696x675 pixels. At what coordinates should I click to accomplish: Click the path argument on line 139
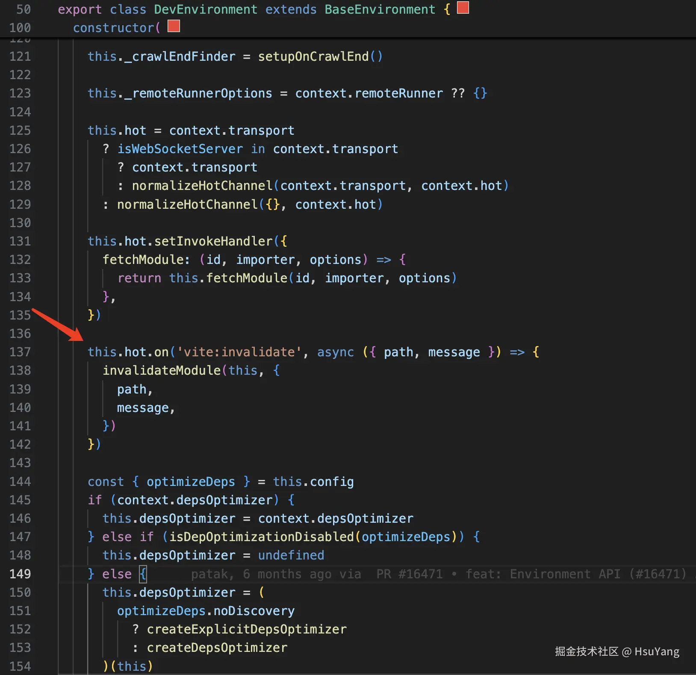pos(132,389)
